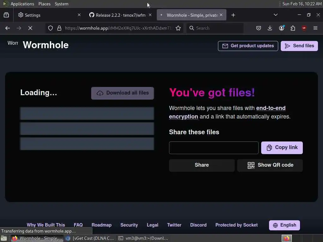
Task: Click the Share button
Action: (x=202, y=165)
